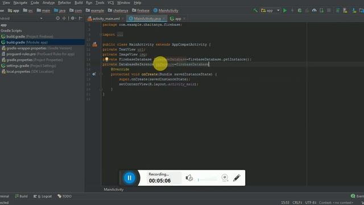Collapse the onCreate method fold marker
The height and width of the screenshot is (205, 364).
tap(101, 75)
